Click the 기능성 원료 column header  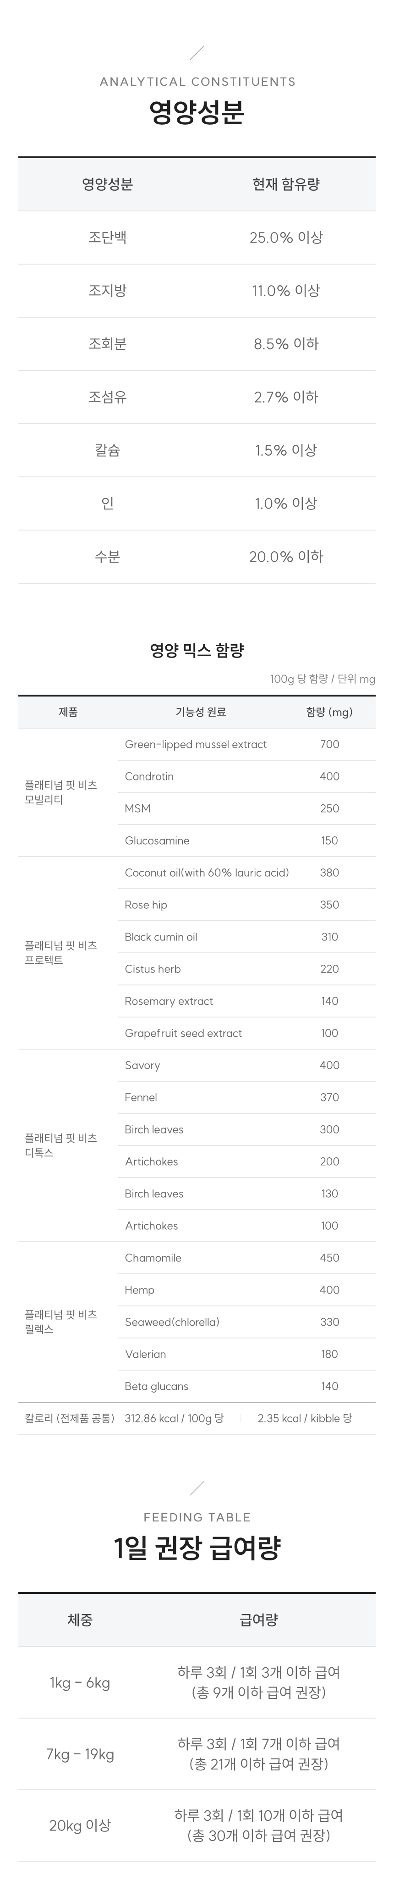[x=201, y=712]
